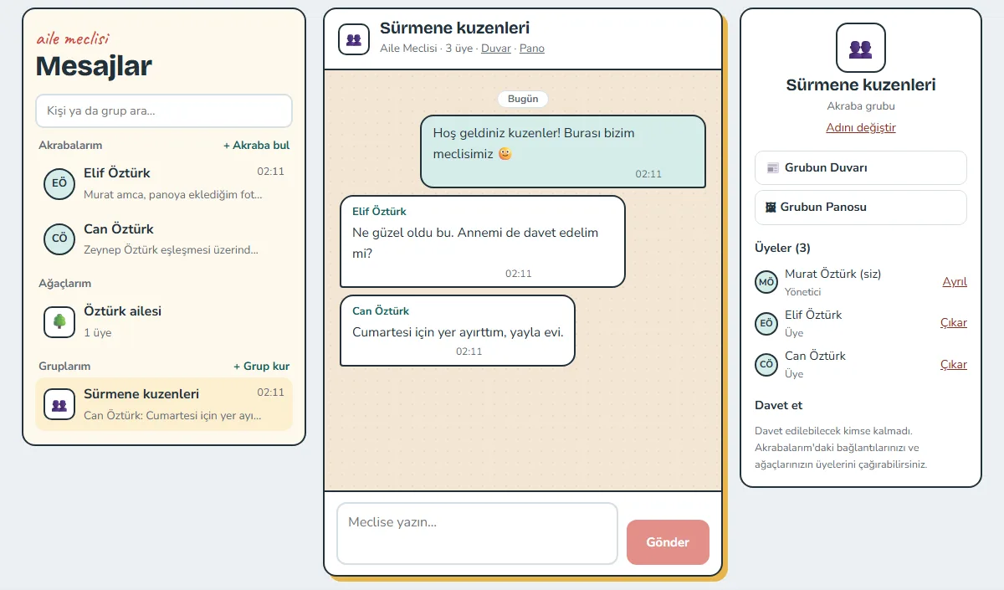Click Can Öztürk's CÖ avatar in Akrabalarım
Screen dimensions: 1004x590
[59, 239]
